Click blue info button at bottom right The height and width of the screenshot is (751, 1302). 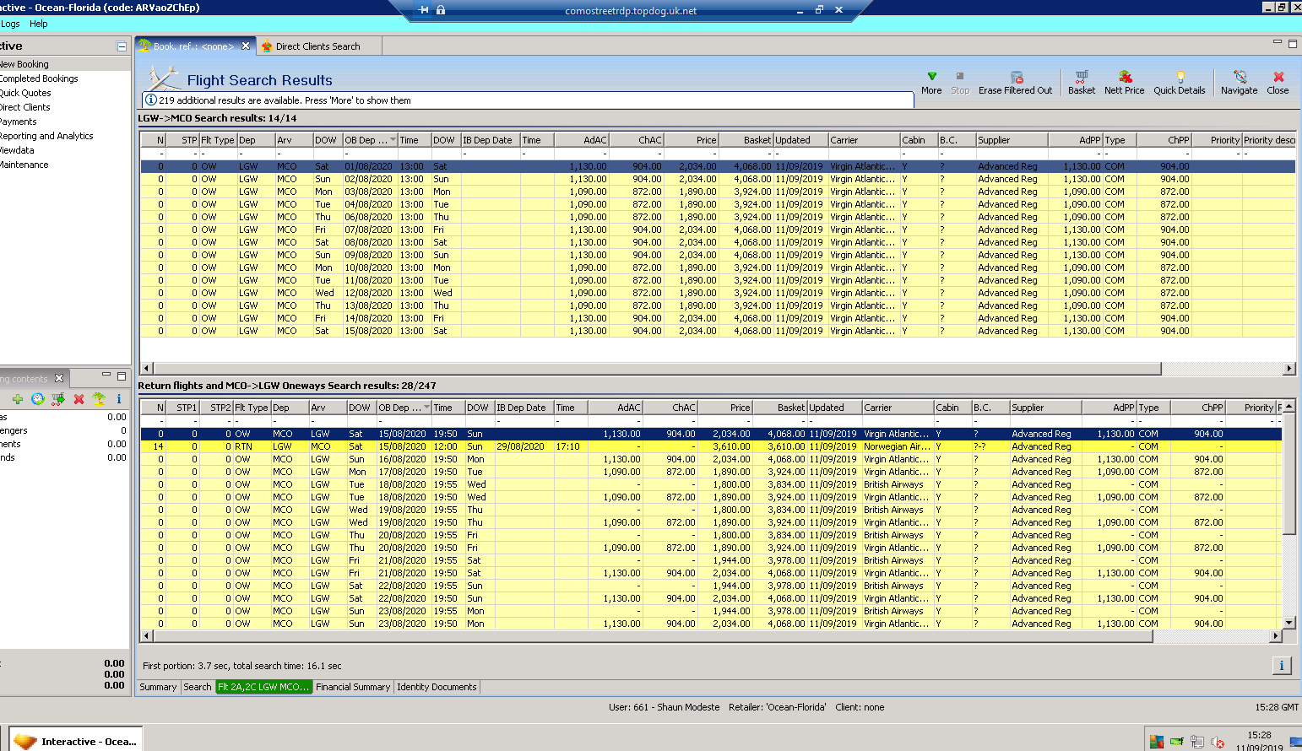click(1281, 666)
